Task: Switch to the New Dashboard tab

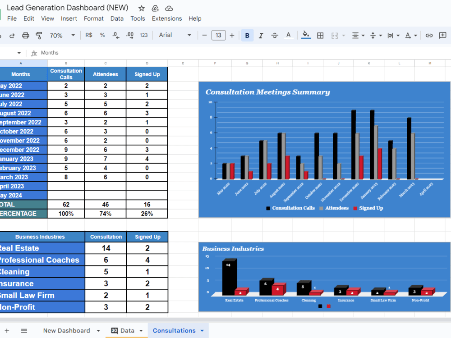Action: tap(66, 330)
